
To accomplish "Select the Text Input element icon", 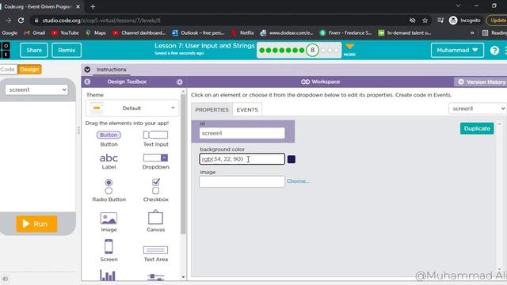I will point(155,135).
